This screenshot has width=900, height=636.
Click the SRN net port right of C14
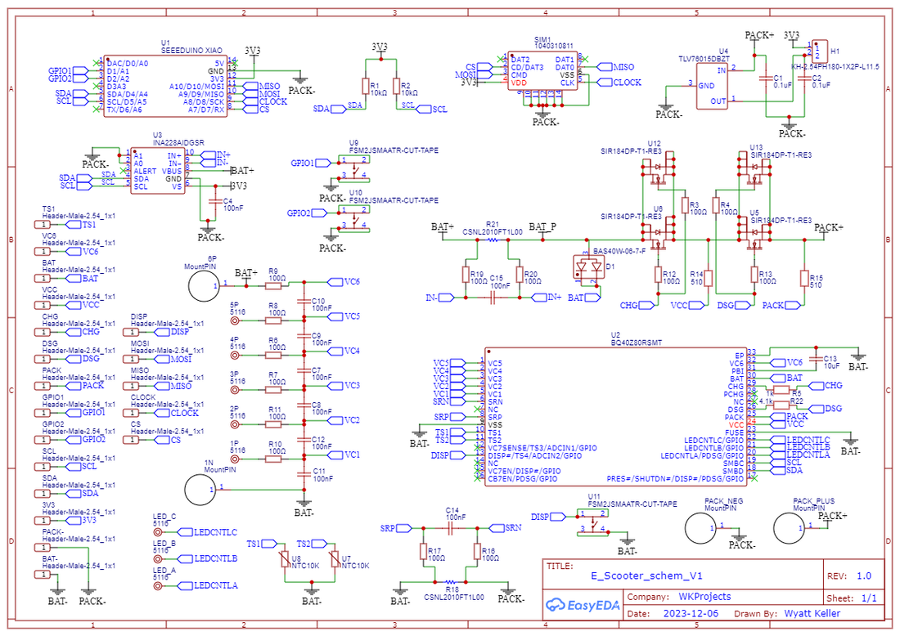(x=505, y=527)
